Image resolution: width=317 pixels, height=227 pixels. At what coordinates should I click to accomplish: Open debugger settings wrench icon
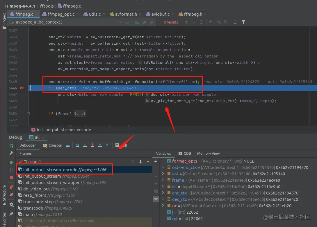(x=11, y=153)
